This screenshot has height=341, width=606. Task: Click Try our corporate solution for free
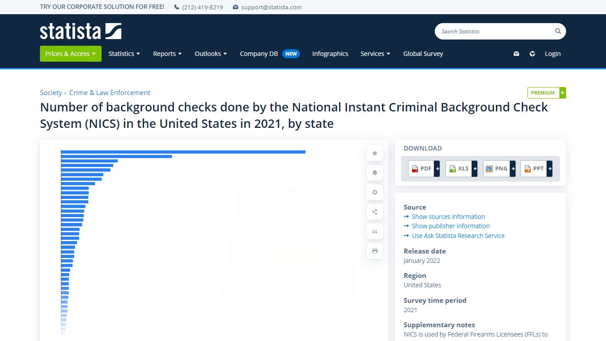click(102, 7)
